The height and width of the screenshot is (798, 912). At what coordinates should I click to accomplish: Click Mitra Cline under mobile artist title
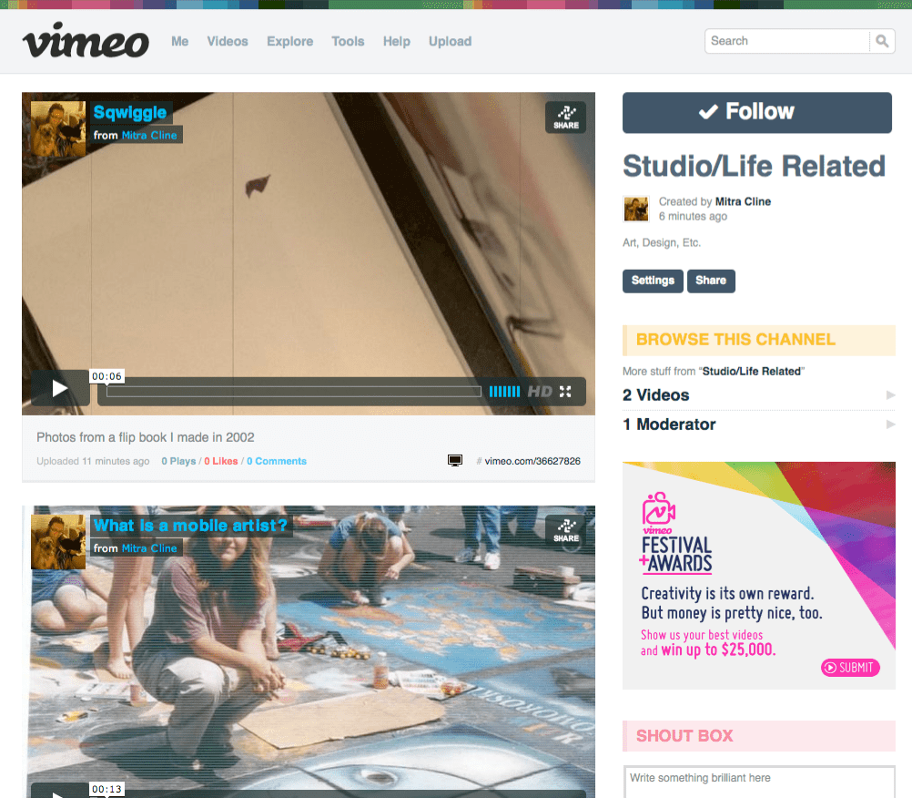(x=149, y=548)
